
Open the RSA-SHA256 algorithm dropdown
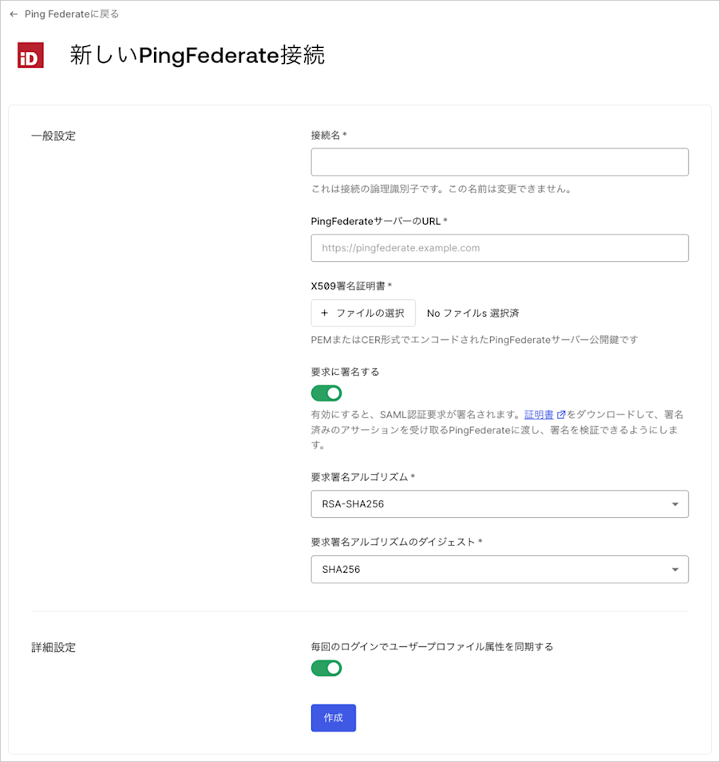point(500,503)
